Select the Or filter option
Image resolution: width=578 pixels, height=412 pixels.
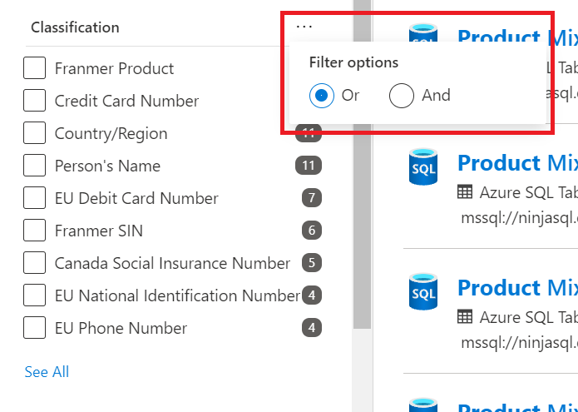[x=322, y=96]
